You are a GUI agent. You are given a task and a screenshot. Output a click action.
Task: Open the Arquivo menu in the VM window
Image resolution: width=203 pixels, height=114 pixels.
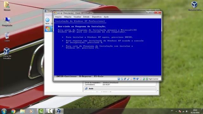(58, 17)
